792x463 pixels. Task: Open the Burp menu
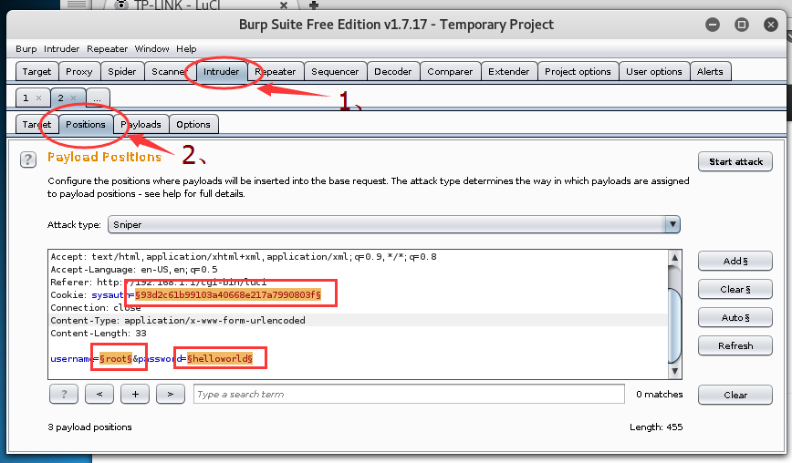point(26,49)
